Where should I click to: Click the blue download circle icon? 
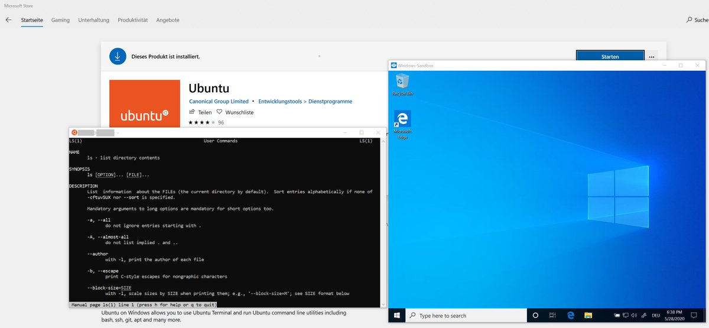tap(118, 56)
